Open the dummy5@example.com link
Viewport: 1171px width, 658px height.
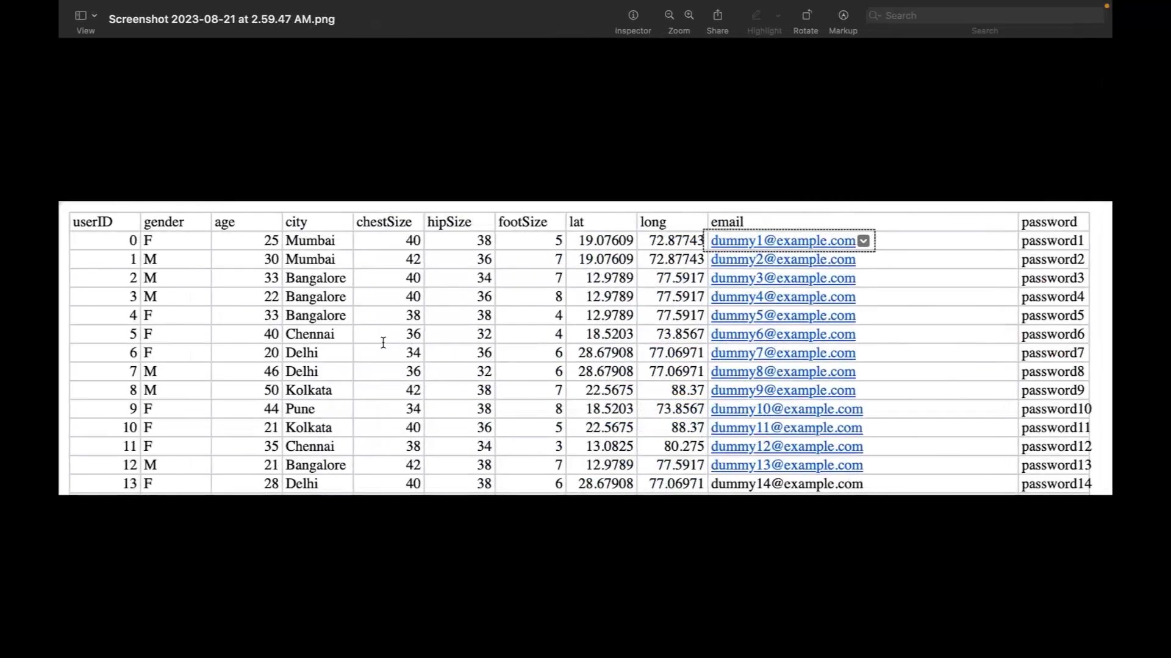pos(783,316)
